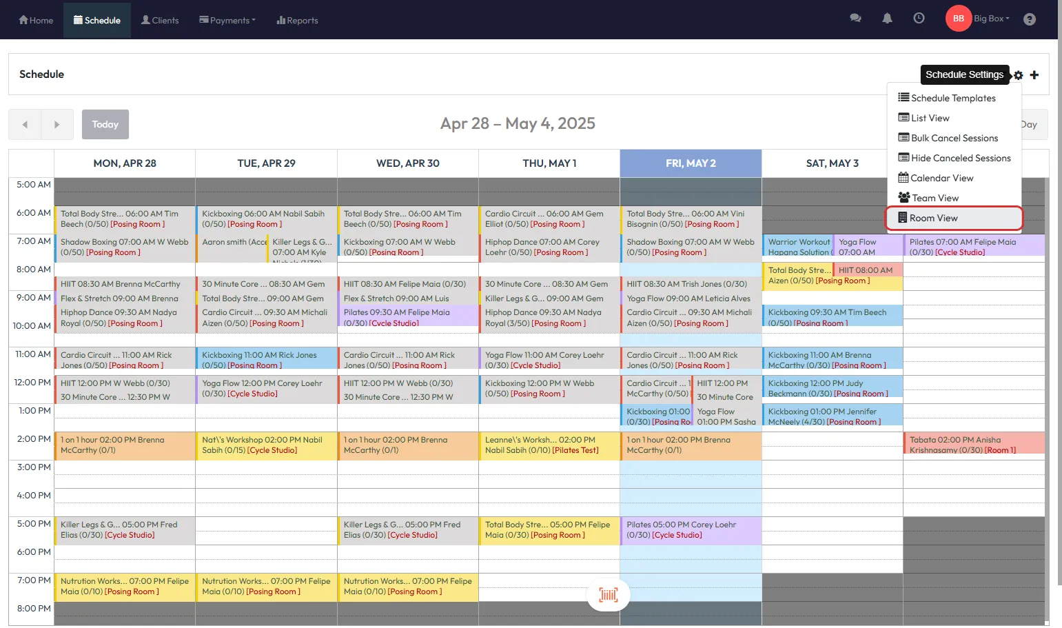Open Tabata 02:00 PM session on Sunday
Screen dimensions: 1062x628
pos(973,445)
